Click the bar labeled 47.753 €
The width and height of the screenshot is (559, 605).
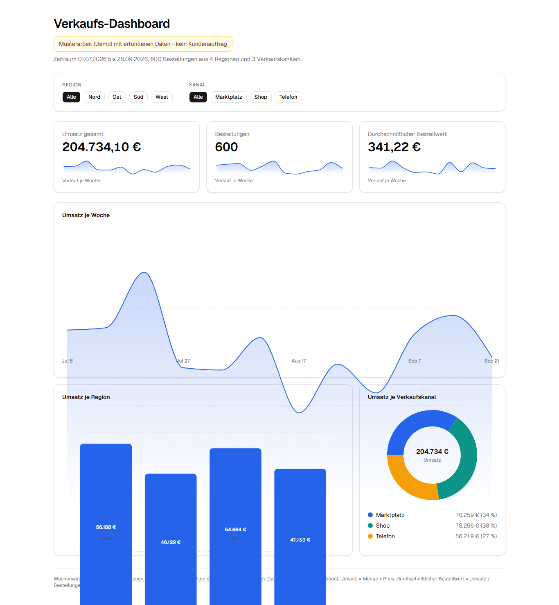tap(300, 537)
